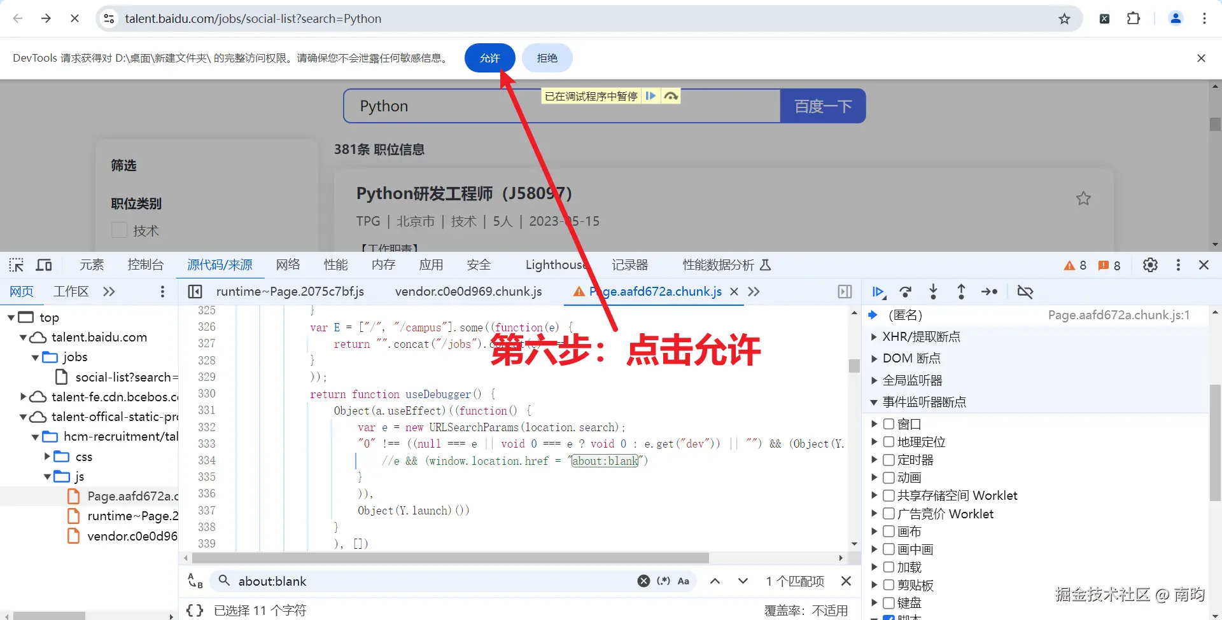Select the inspect element tool
Screen dimensions: 1222x620
(16, 265)
